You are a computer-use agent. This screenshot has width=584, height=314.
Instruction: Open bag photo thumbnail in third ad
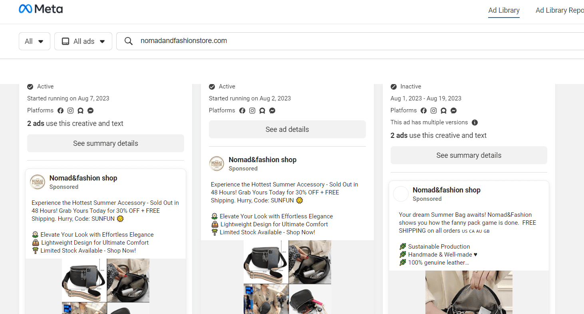tap(469, 292)
